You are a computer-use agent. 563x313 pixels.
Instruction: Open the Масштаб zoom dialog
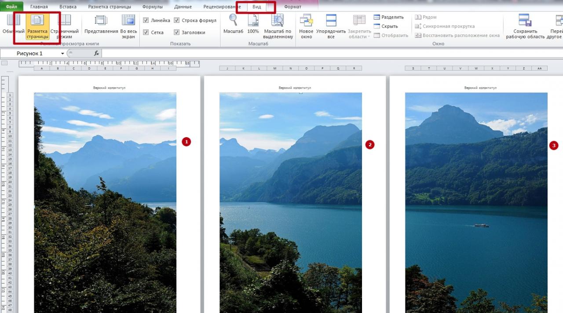click(233, 21)
